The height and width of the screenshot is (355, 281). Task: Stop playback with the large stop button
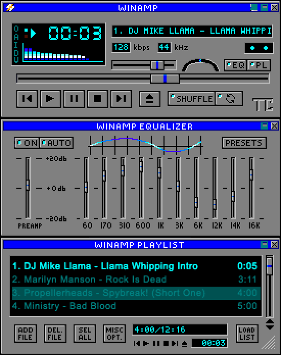click(x=98, y=99)
